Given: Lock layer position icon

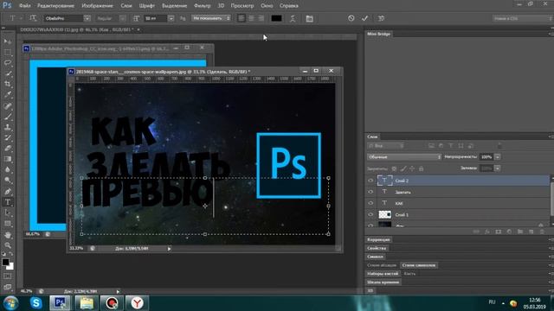Looking at the screenshot, I should [x=412, y=169].
